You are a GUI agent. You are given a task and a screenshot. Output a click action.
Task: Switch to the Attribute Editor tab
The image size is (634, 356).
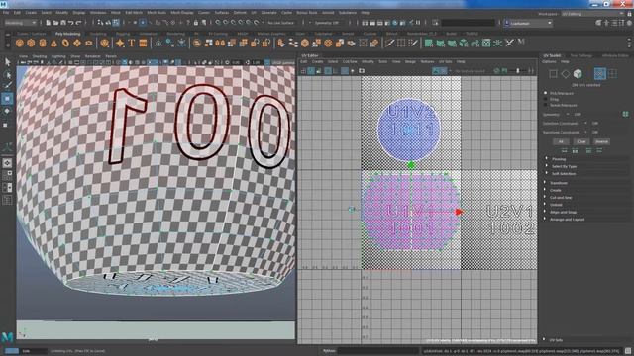(615, 55)
